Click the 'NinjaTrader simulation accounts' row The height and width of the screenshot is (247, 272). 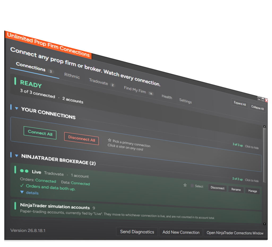pyautogui.click(x=136, y=211)
